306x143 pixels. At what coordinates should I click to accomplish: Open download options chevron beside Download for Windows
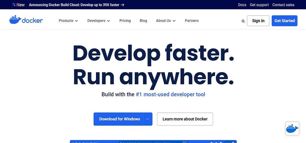147,119
